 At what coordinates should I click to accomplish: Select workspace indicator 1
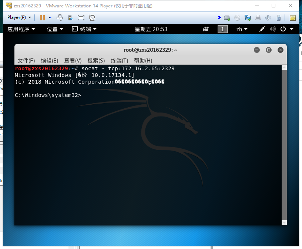[222, 29]
